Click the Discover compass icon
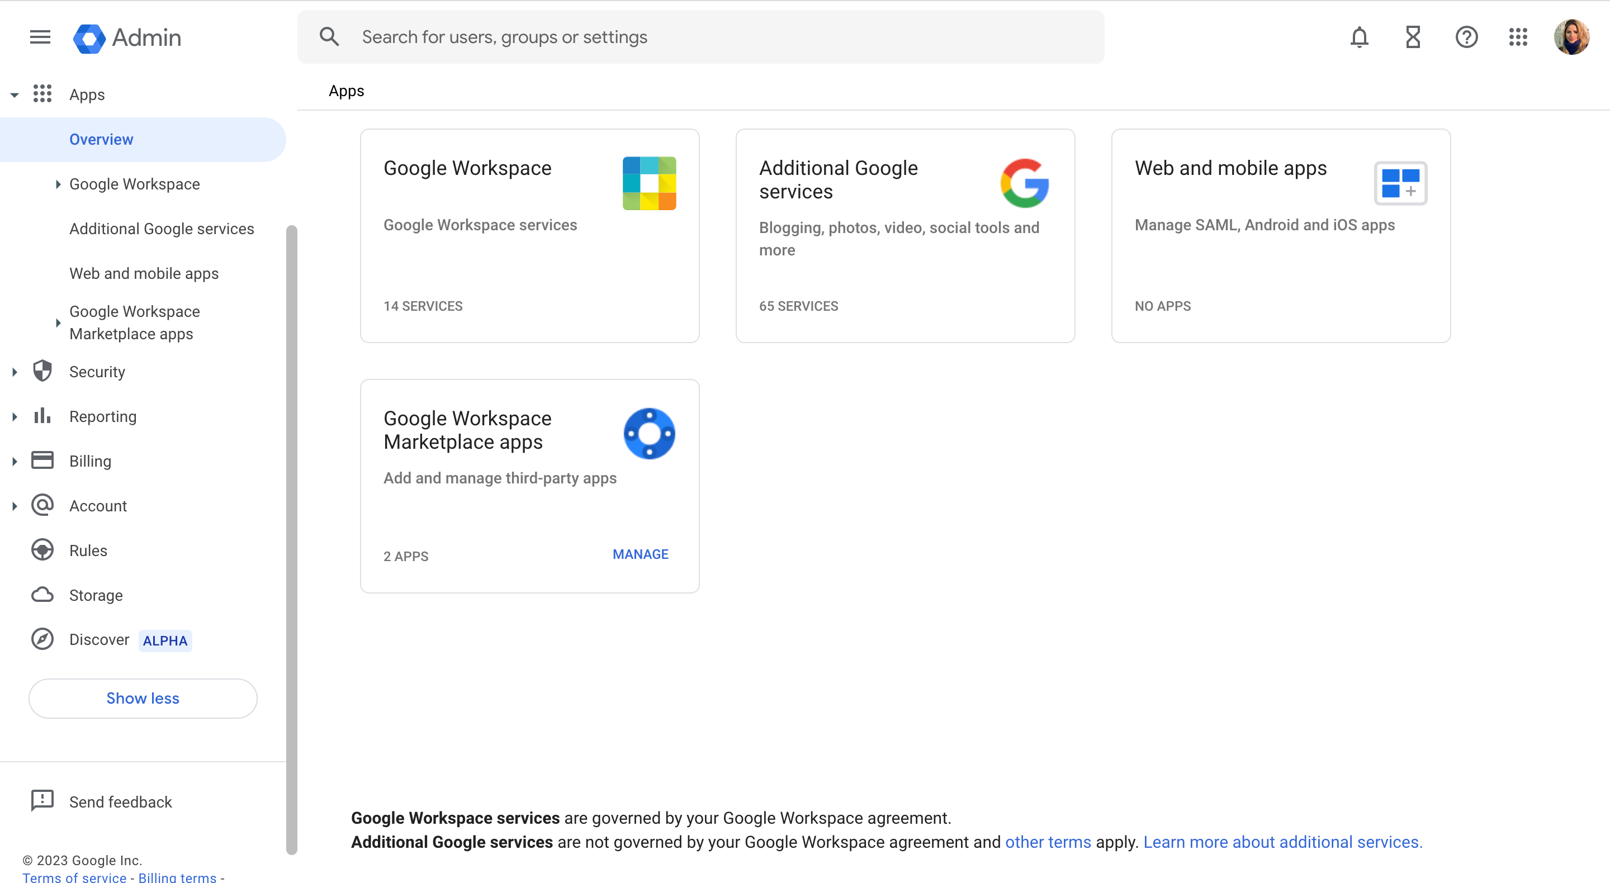This screenshot has width=1610, height=883. 41,639
